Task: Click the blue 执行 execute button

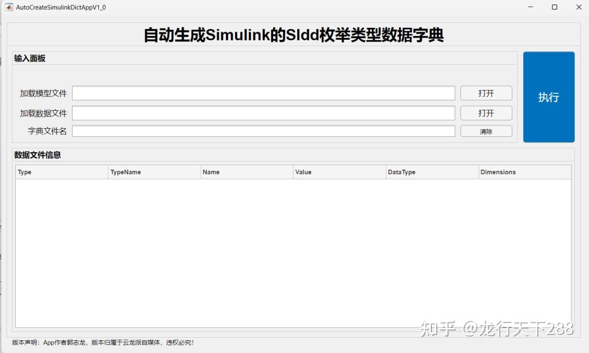Action: pyautogui.click(x=549, y=97)
